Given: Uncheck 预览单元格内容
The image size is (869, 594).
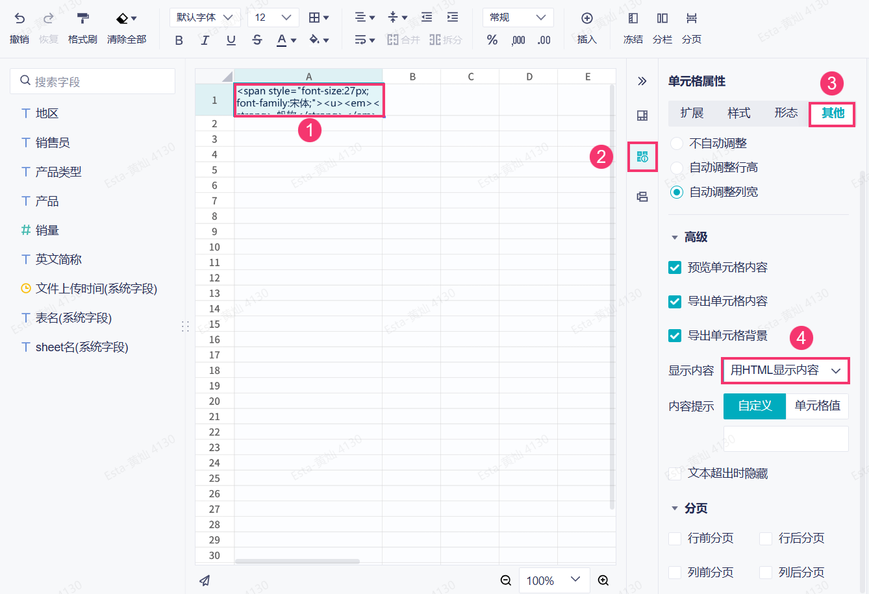Looking at the screenshot, I should click(675, 267).
